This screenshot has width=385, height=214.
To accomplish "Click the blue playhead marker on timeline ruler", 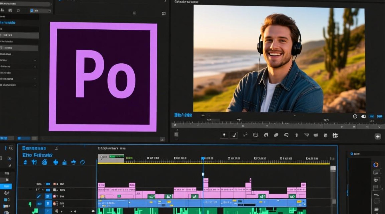I will pyautogui.click(x=203, y=158).
